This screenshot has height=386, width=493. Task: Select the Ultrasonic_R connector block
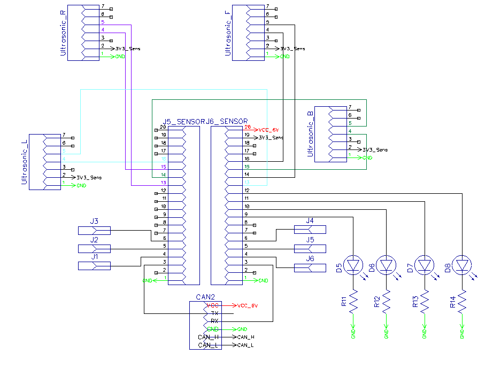83,33
